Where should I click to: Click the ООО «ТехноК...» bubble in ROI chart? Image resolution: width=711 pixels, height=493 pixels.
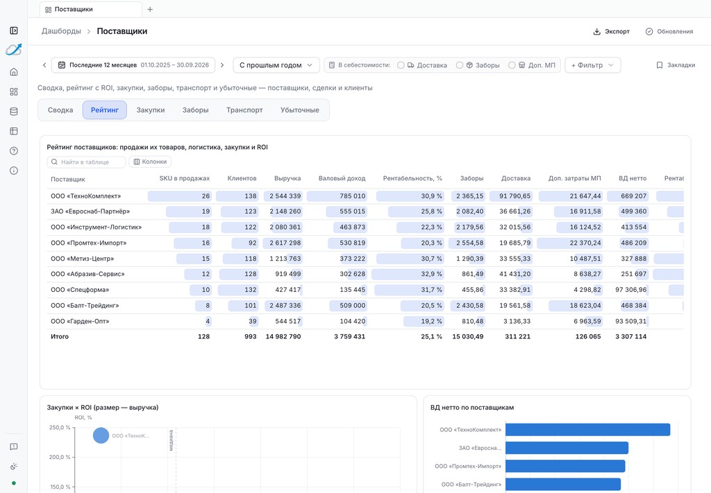(x=101, y=435)
